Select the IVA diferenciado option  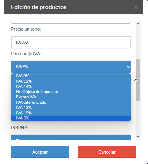click(x=71, y=102)
